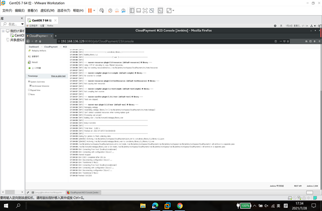Open the dropdown arrow next to pause button
This screenshot has width=322, height=211.
click(94, 10)
